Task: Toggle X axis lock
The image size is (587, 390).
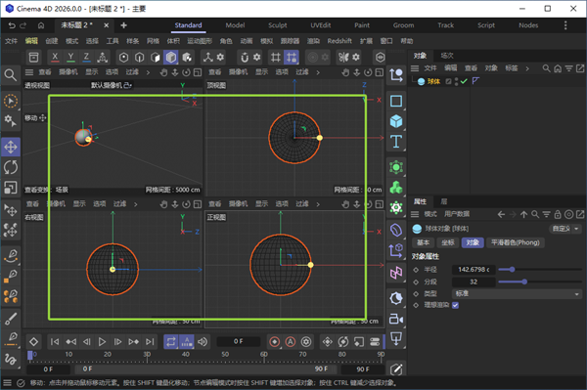Action: 55,58
